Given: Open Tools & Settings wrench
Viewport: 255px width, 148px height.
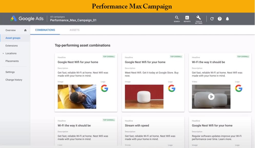Looking at the screenshot, I should pyautogui.click(x=199, y=19).
